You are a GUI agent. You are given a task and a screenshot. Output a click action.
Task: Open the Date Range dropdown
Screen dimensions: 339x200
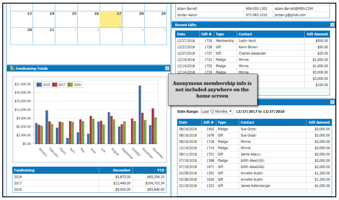[217, 112]
